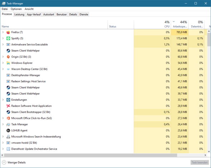Click the Weniger Details link text
Screen dimensions: 211x168
pos(16,163)
